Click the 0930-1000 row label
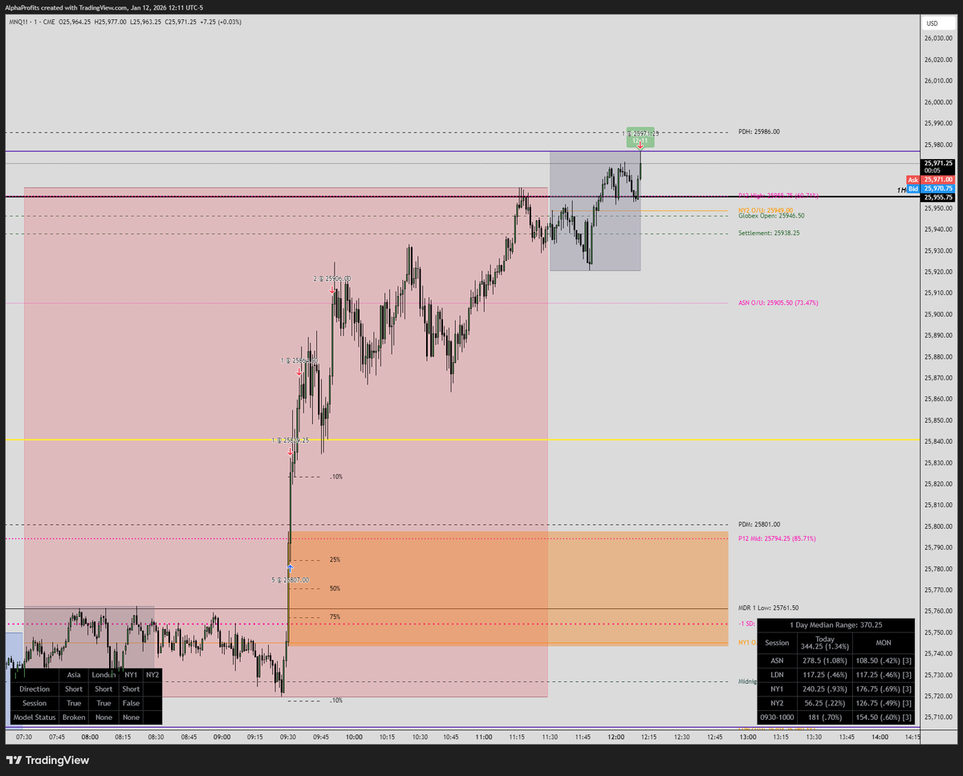 point(777,717)
